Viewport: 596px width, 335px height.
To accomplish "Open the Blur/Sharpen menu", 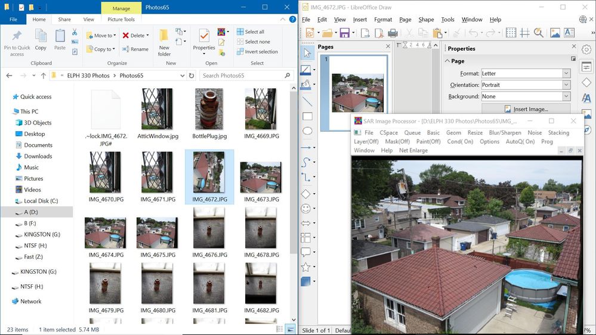I will pyautogui.click(x=505, y=133).
